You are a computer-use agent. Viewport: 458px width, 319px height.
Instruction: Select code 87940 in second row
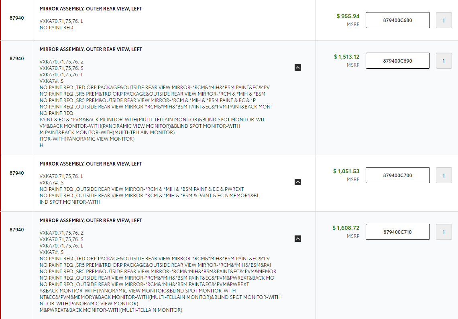click(x=16, y=59)
